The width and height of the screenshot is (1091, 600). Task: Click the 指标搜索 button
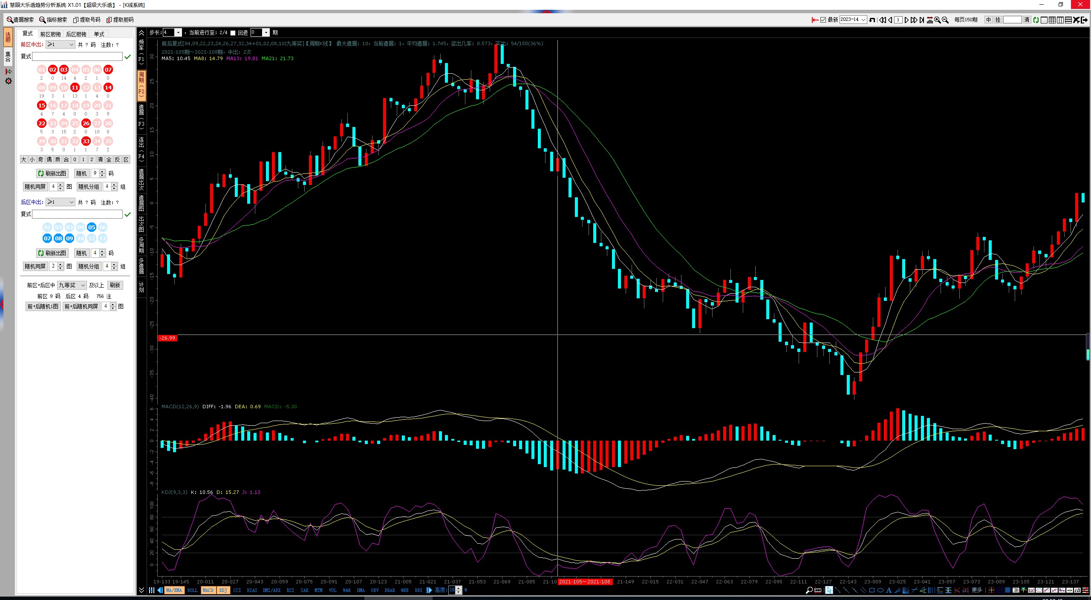click(53, 20)
